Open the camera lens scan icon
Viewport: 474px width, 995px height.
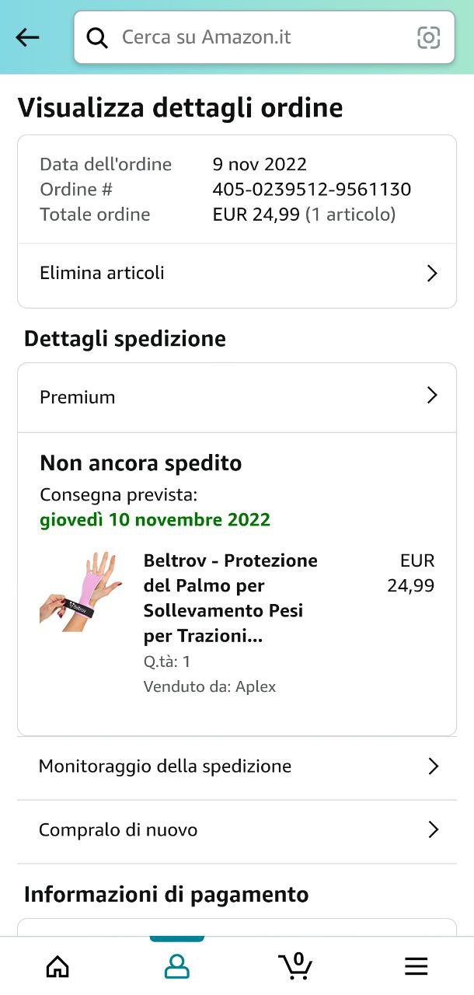point(429,37)
